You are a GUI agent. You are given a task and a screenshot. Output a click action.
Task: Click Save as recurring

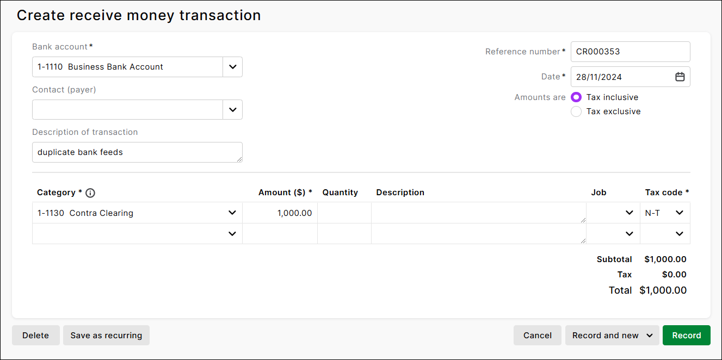(x=106, y=335)
